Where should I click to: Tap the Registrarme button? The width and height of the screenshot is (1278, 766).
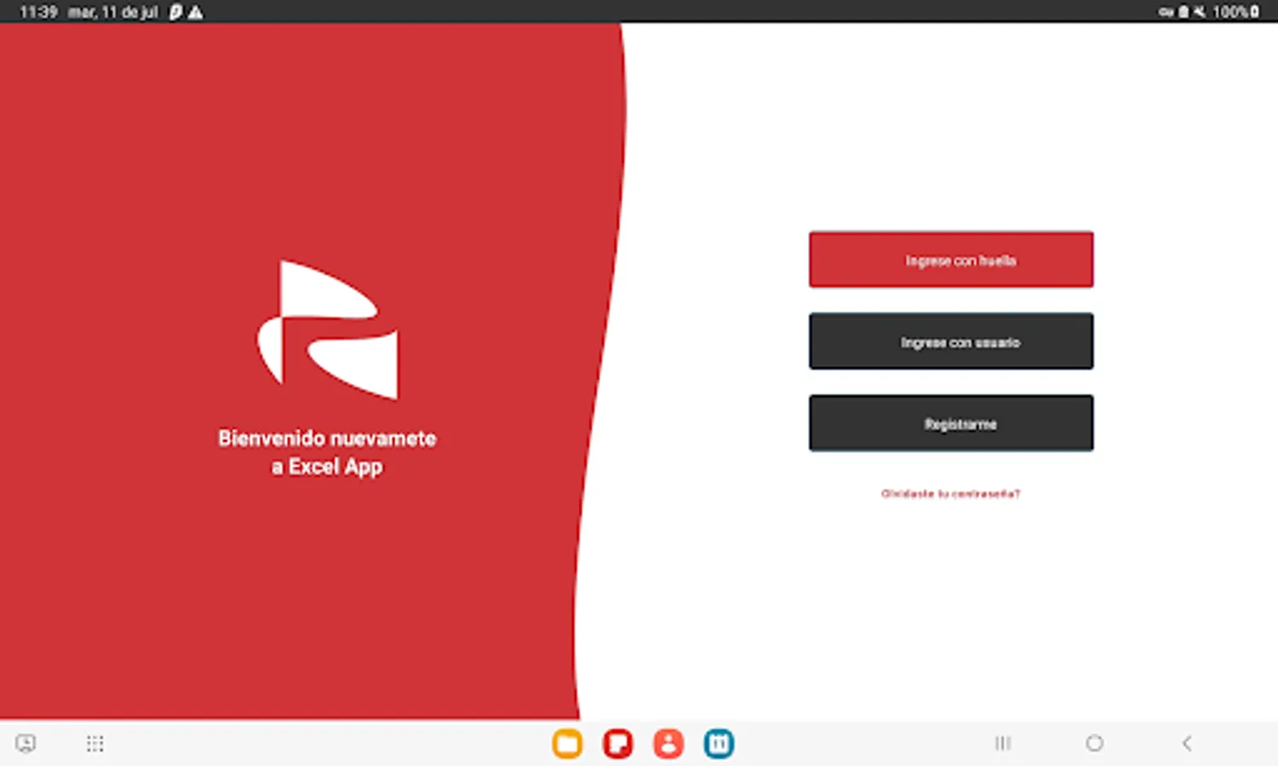click(951, 423)
